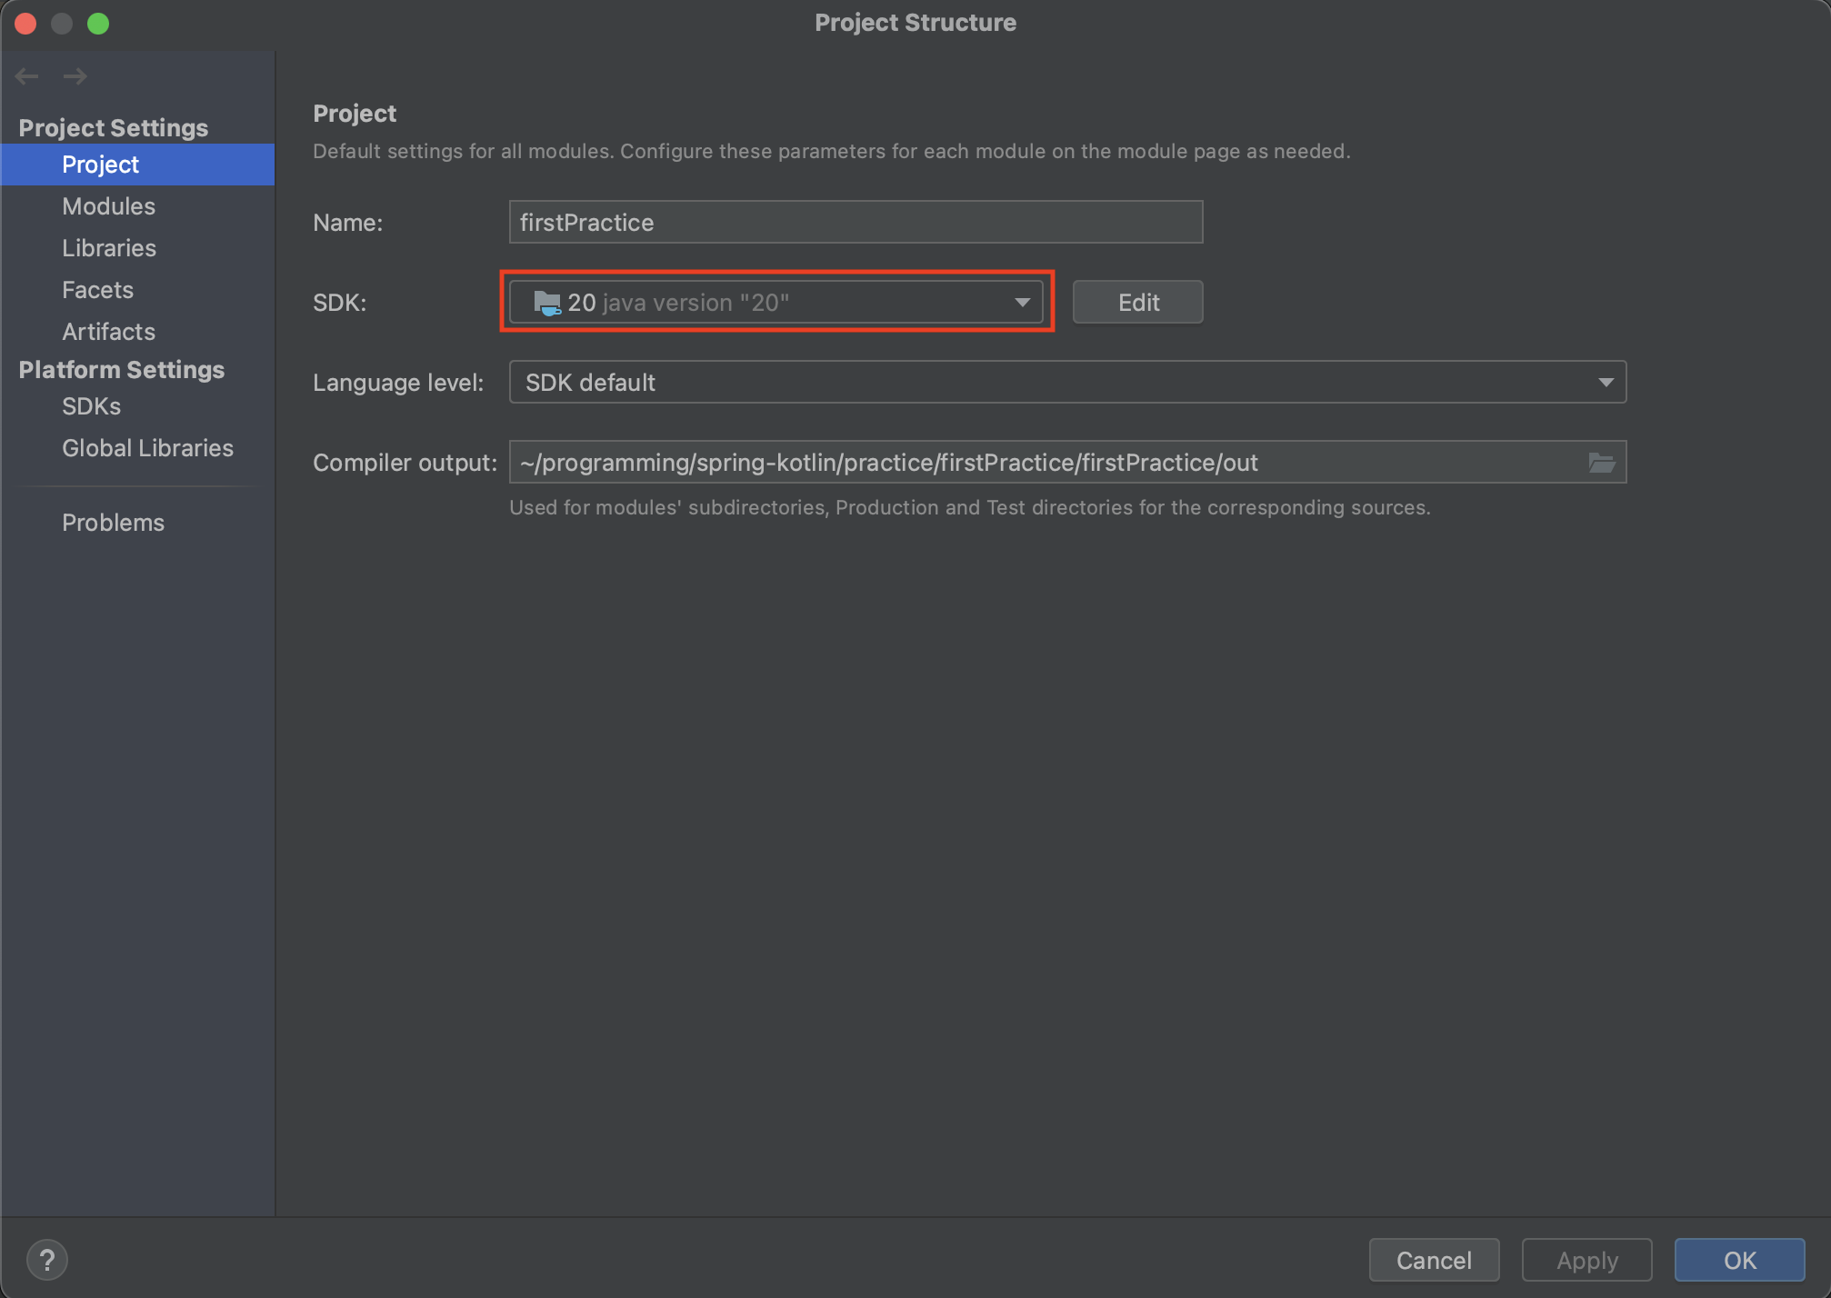The width and height of the screenshot is (1831, 1298).
Task: Go to Facets settings
Action: tap(97, 290)
